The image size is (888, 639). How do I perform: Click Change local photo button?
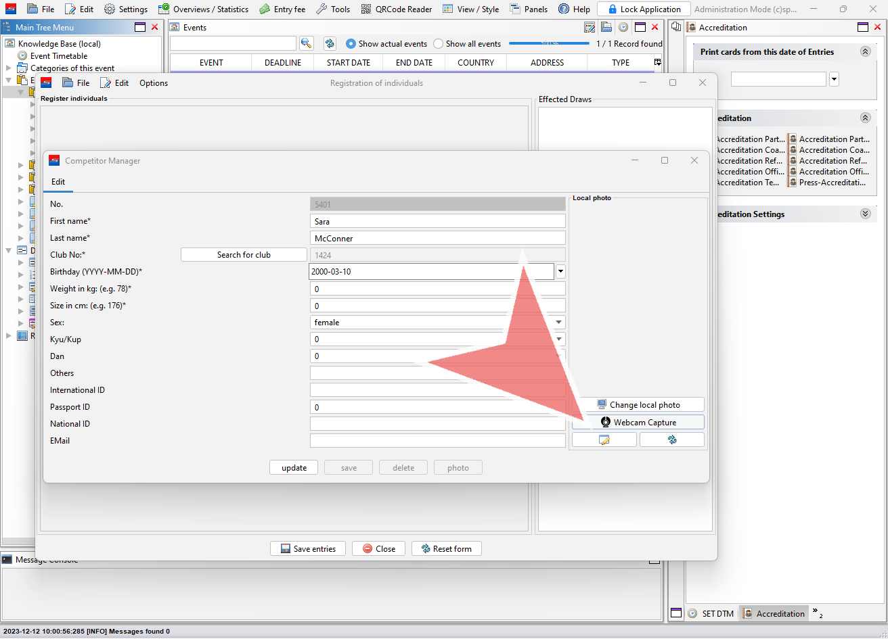click(638, 404)
